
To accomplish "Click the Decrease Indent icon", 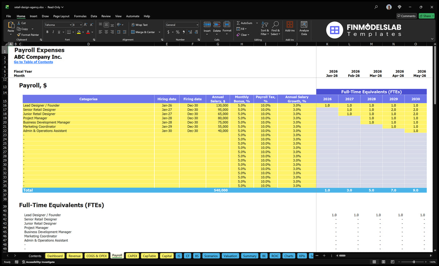I will pos(120,32).
